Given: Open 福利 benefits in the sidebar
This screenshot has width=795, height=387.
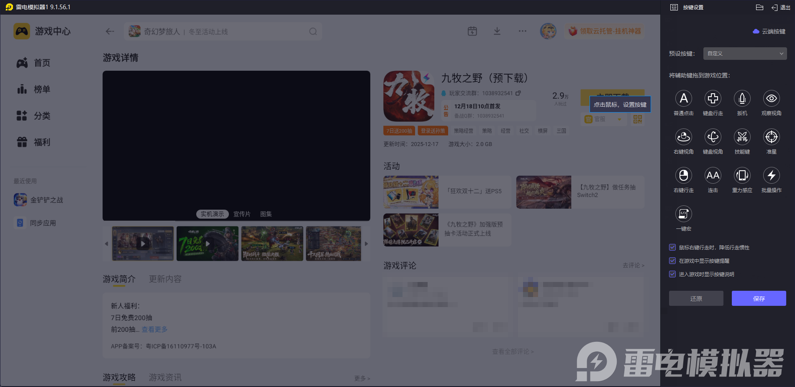Looking at the screenshot, I should [x=33, y=142].
